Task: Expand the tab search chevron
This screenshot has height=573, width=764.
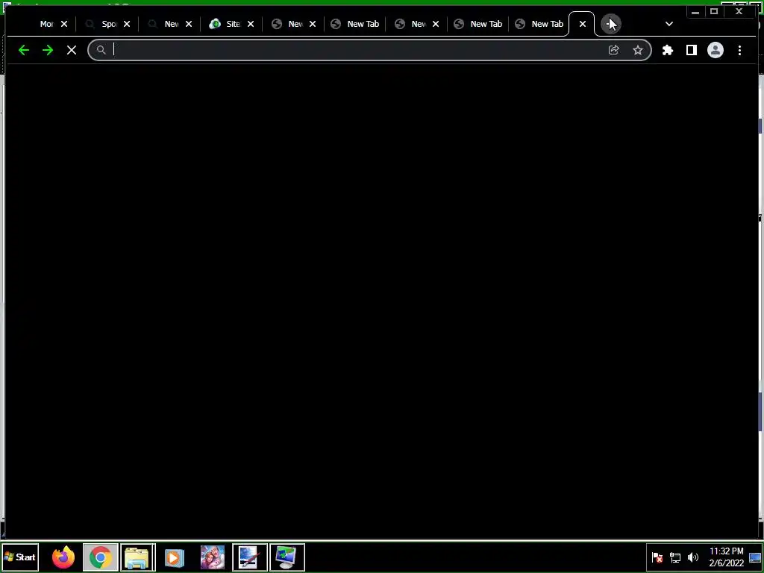Action: (x=669, y=24)
